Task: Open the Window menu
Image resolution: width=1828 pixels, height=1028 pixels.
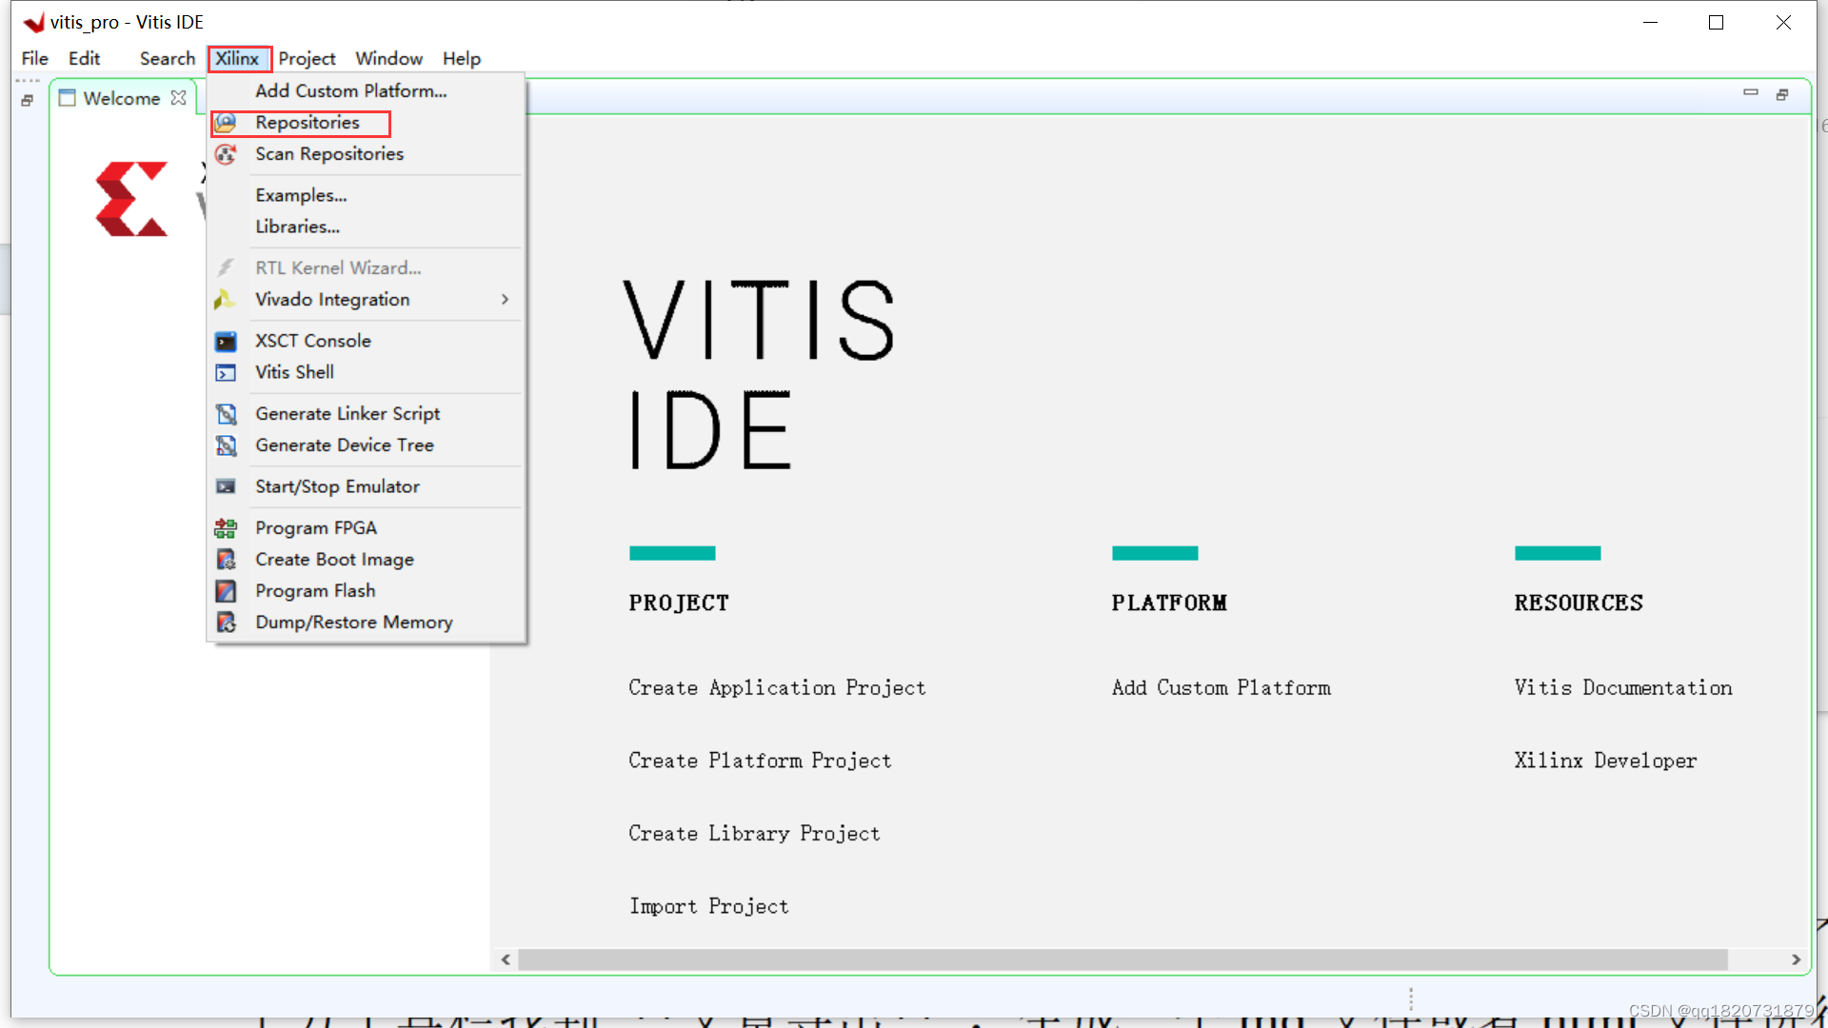Action: (389, 59)
